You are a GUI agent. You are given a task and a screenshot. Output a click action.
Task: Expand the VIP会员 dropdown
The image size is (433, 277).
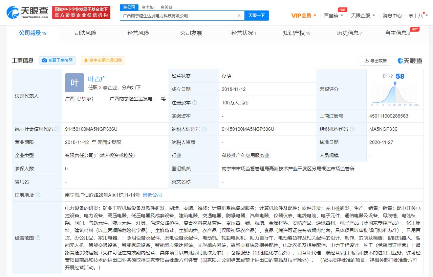point(301,16)
